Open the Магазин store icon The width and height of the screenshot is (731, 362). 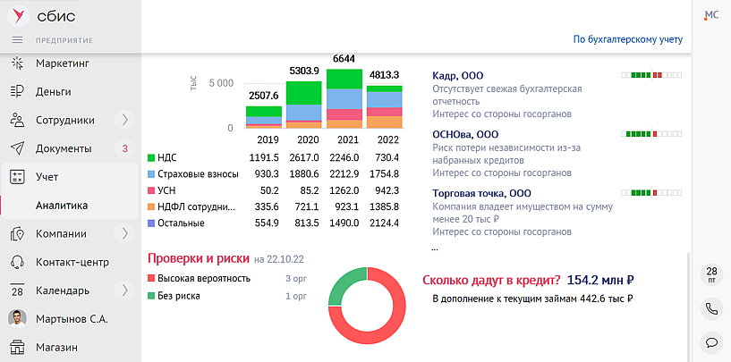tap(16, 348)
